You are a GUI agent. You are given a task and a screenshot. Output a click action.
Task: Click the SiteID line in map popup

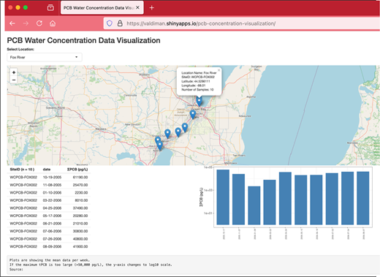198,77
